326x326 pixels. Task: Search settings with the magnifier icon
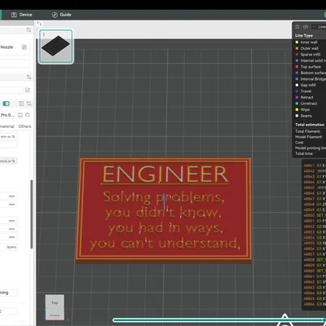click(x=28, y=115)
